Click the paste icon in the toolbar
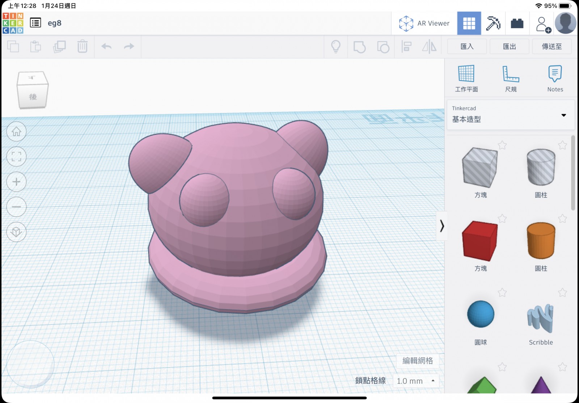This screenshot has height=403, width=579. click(x=35, y=46)
